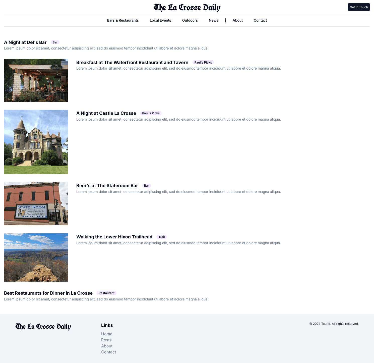Click the Restaurant category tag
The image size is (374, 363).
(106, 293)
